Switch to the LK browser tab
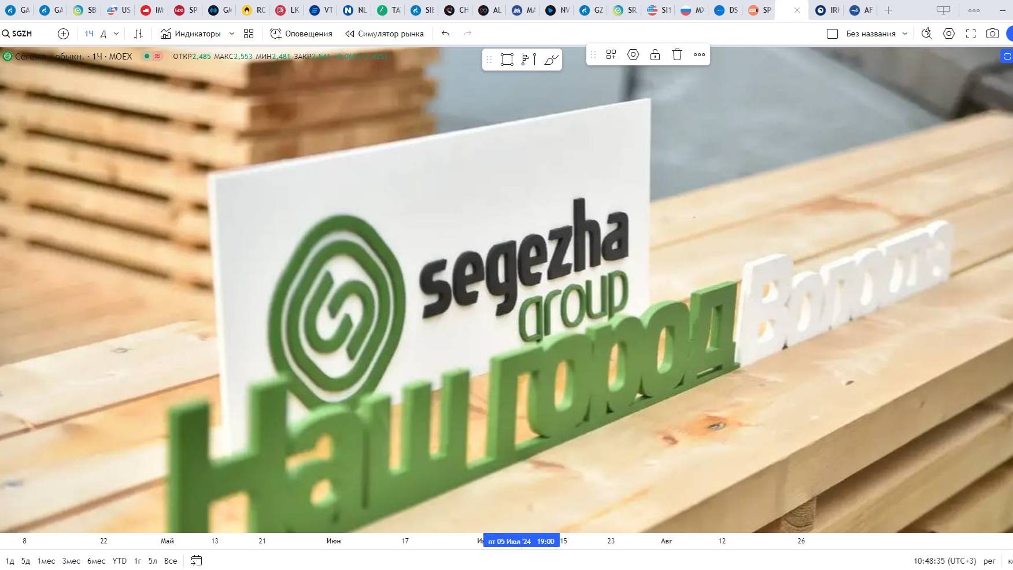1013x570 pixels. coord(288,10)
